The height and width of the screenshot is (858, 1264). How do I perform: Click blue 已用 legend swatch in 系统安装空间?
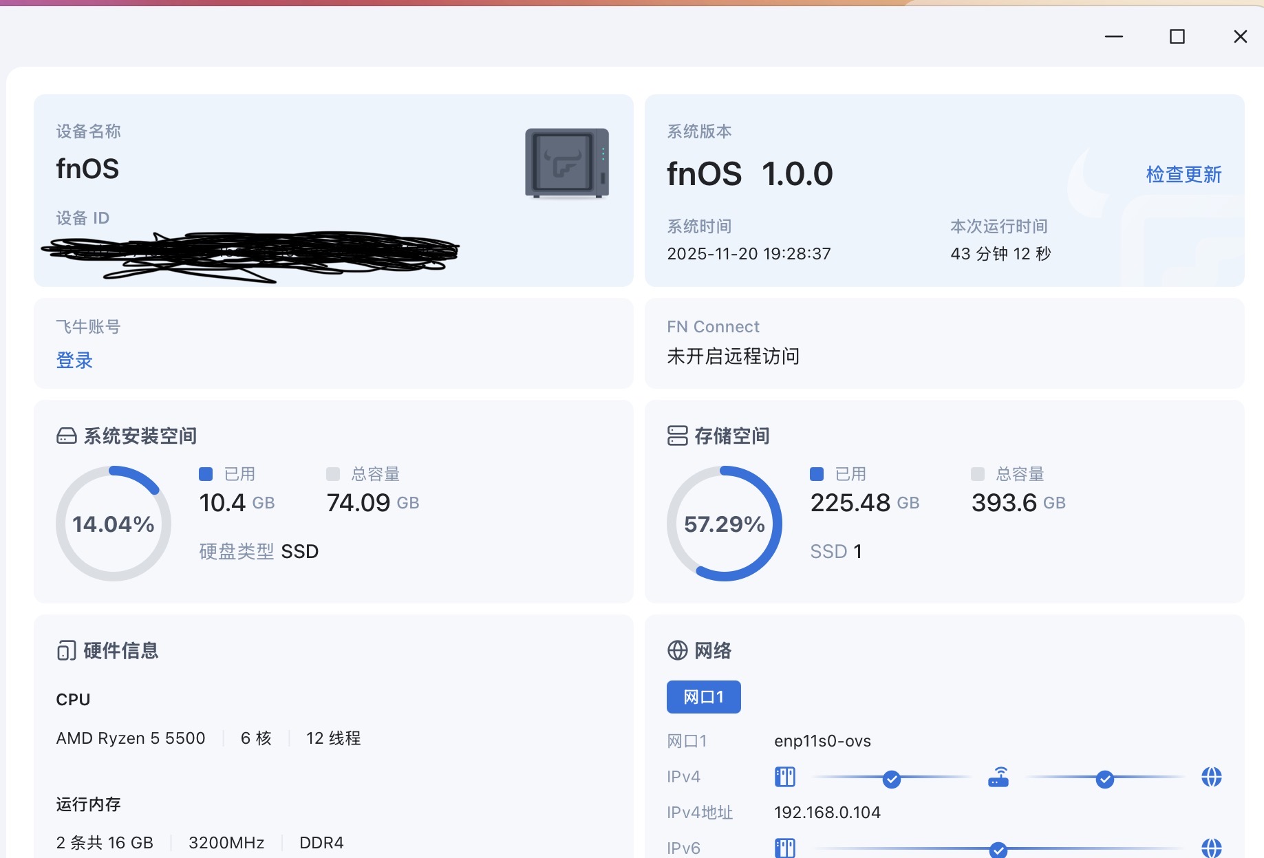tap(206, 474)
